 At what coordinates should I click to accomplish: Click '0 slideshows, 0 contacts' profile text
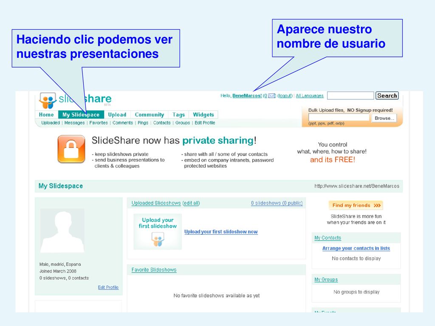[x=64, y=278]
